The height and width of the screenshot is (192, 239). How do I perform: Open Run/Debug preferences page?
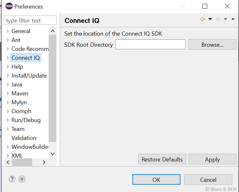tap(26, 120)
